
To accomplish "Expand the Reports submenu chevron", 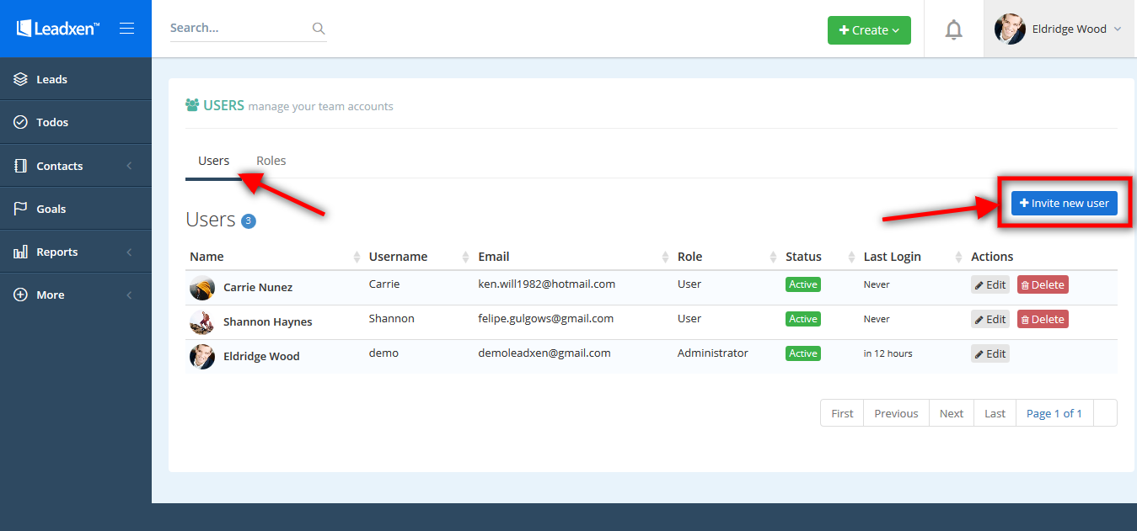I will 129,252.
